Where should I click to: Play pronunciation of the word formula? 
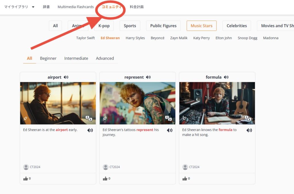coord(226,77)
